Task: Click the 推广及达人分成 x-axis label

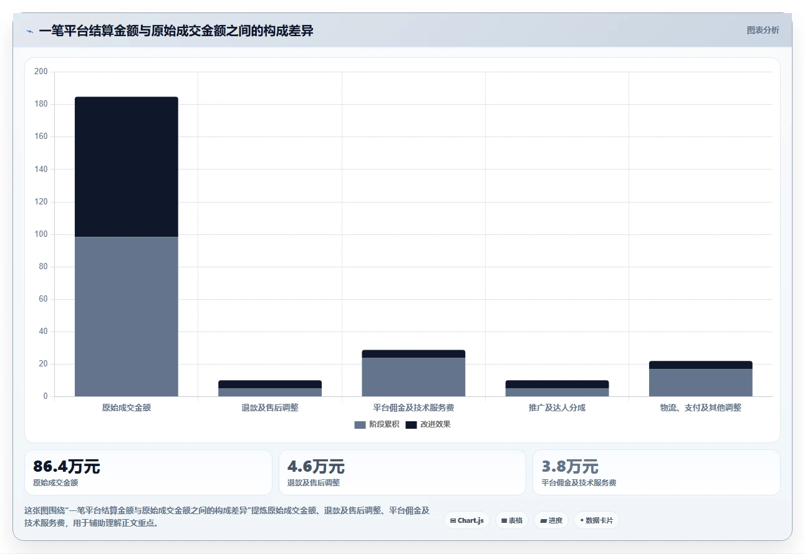Action: tap(557, 408)
